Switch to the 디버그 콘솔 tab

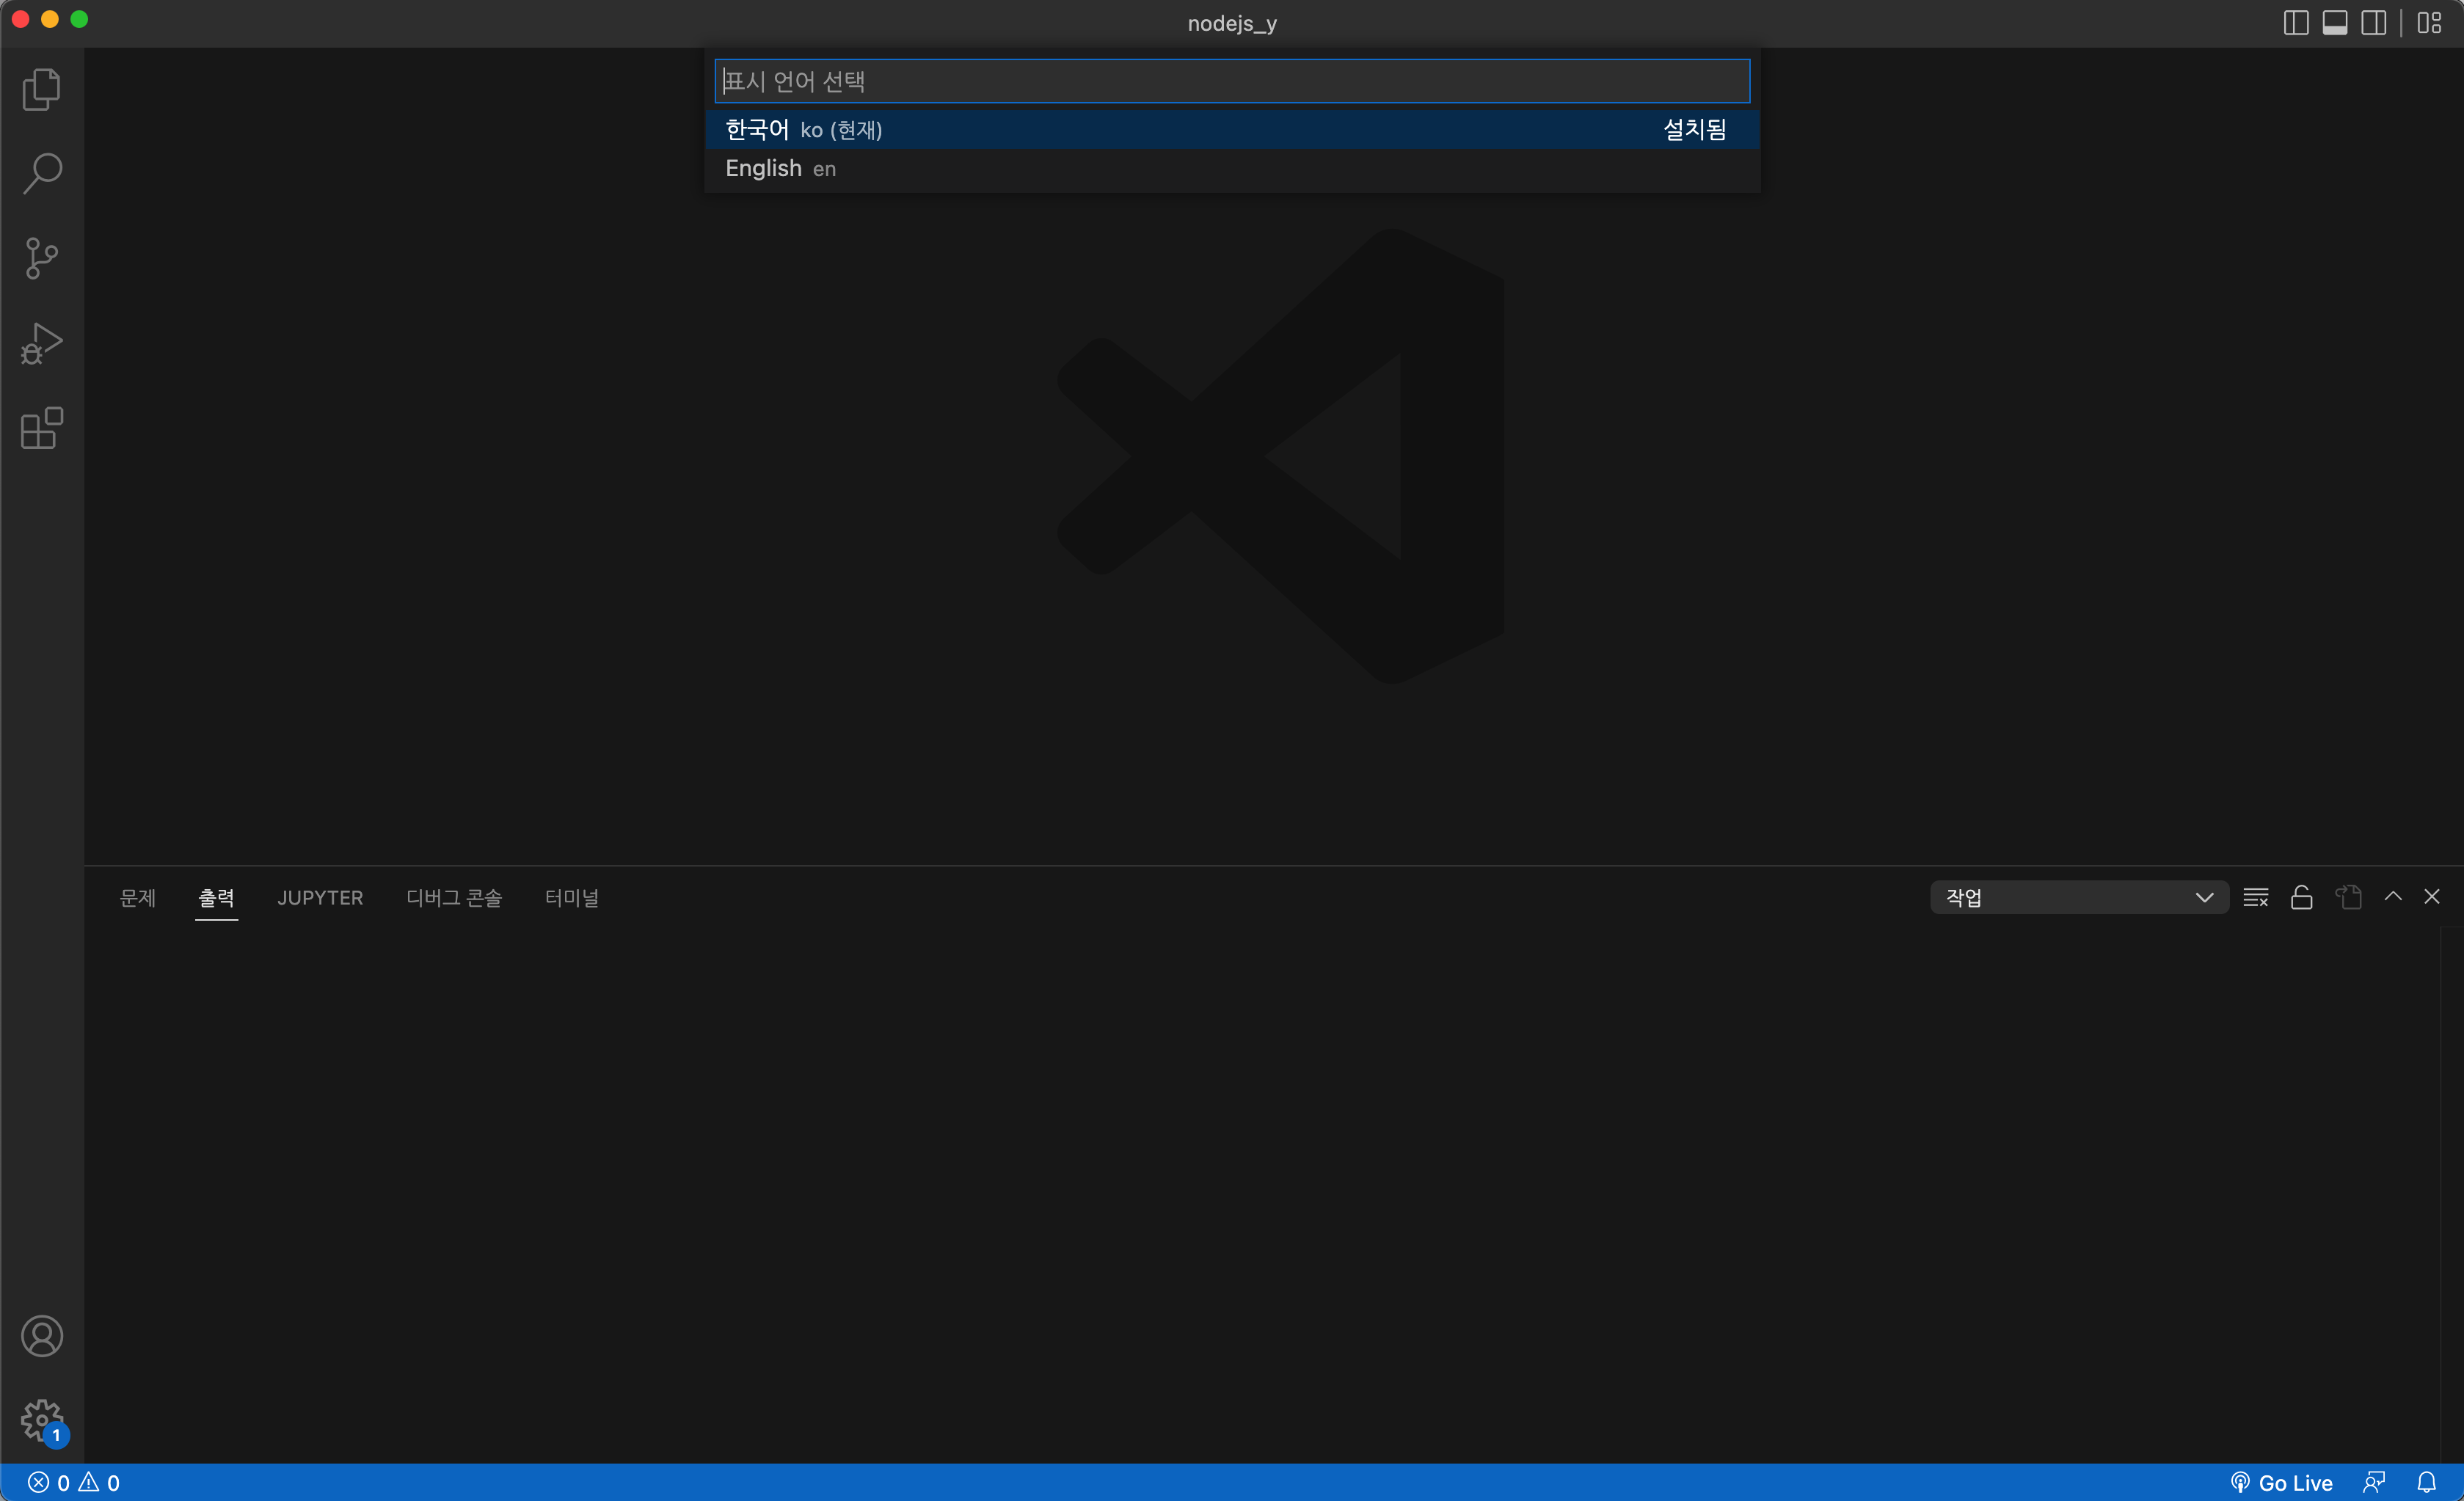coord(454,897)
